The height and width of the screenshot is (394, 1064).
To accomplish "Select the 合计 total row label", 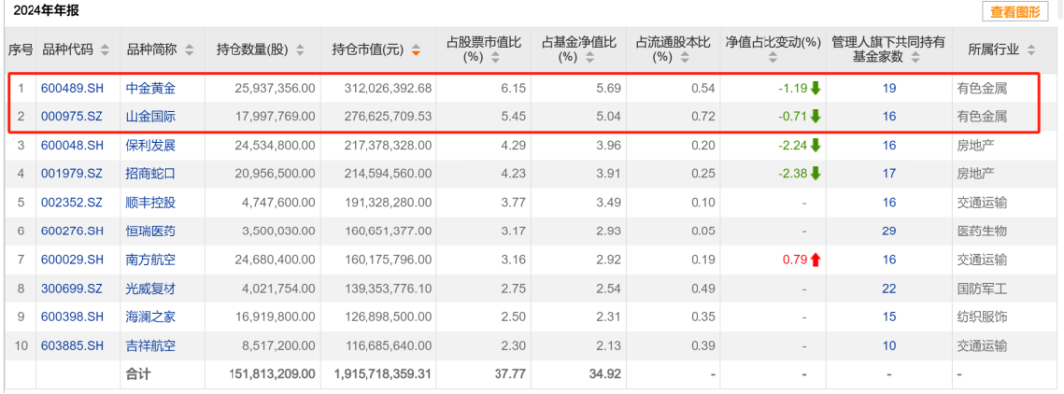I will pos(139,373).
